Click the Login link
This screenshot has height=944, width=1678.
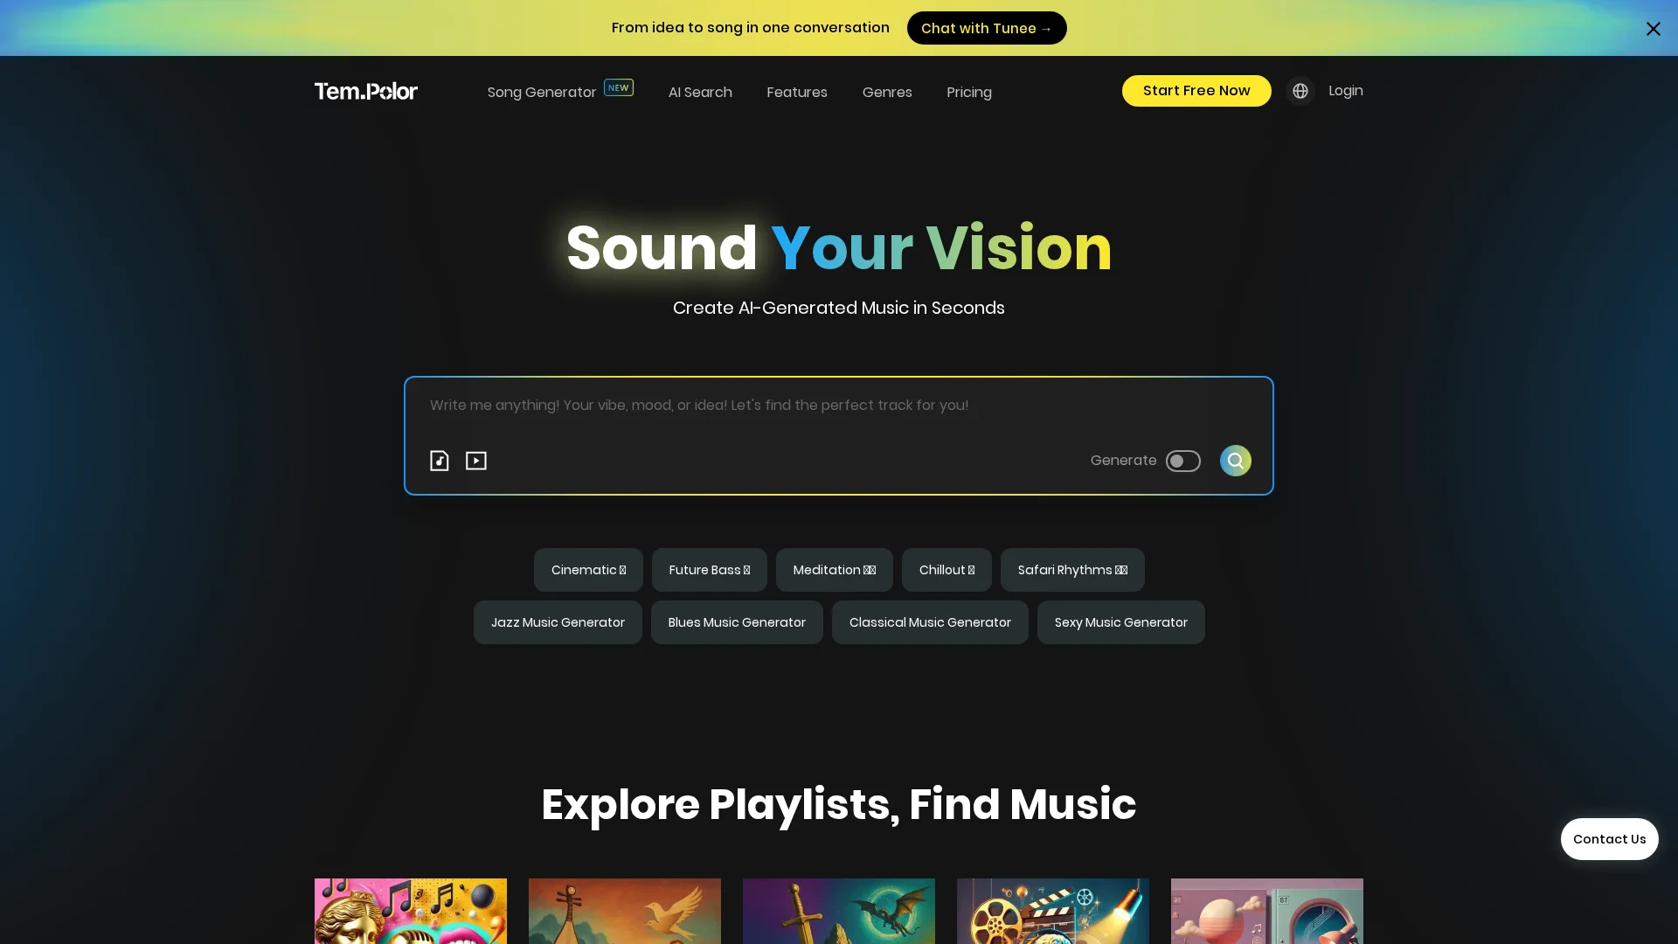click(1346, 91)
